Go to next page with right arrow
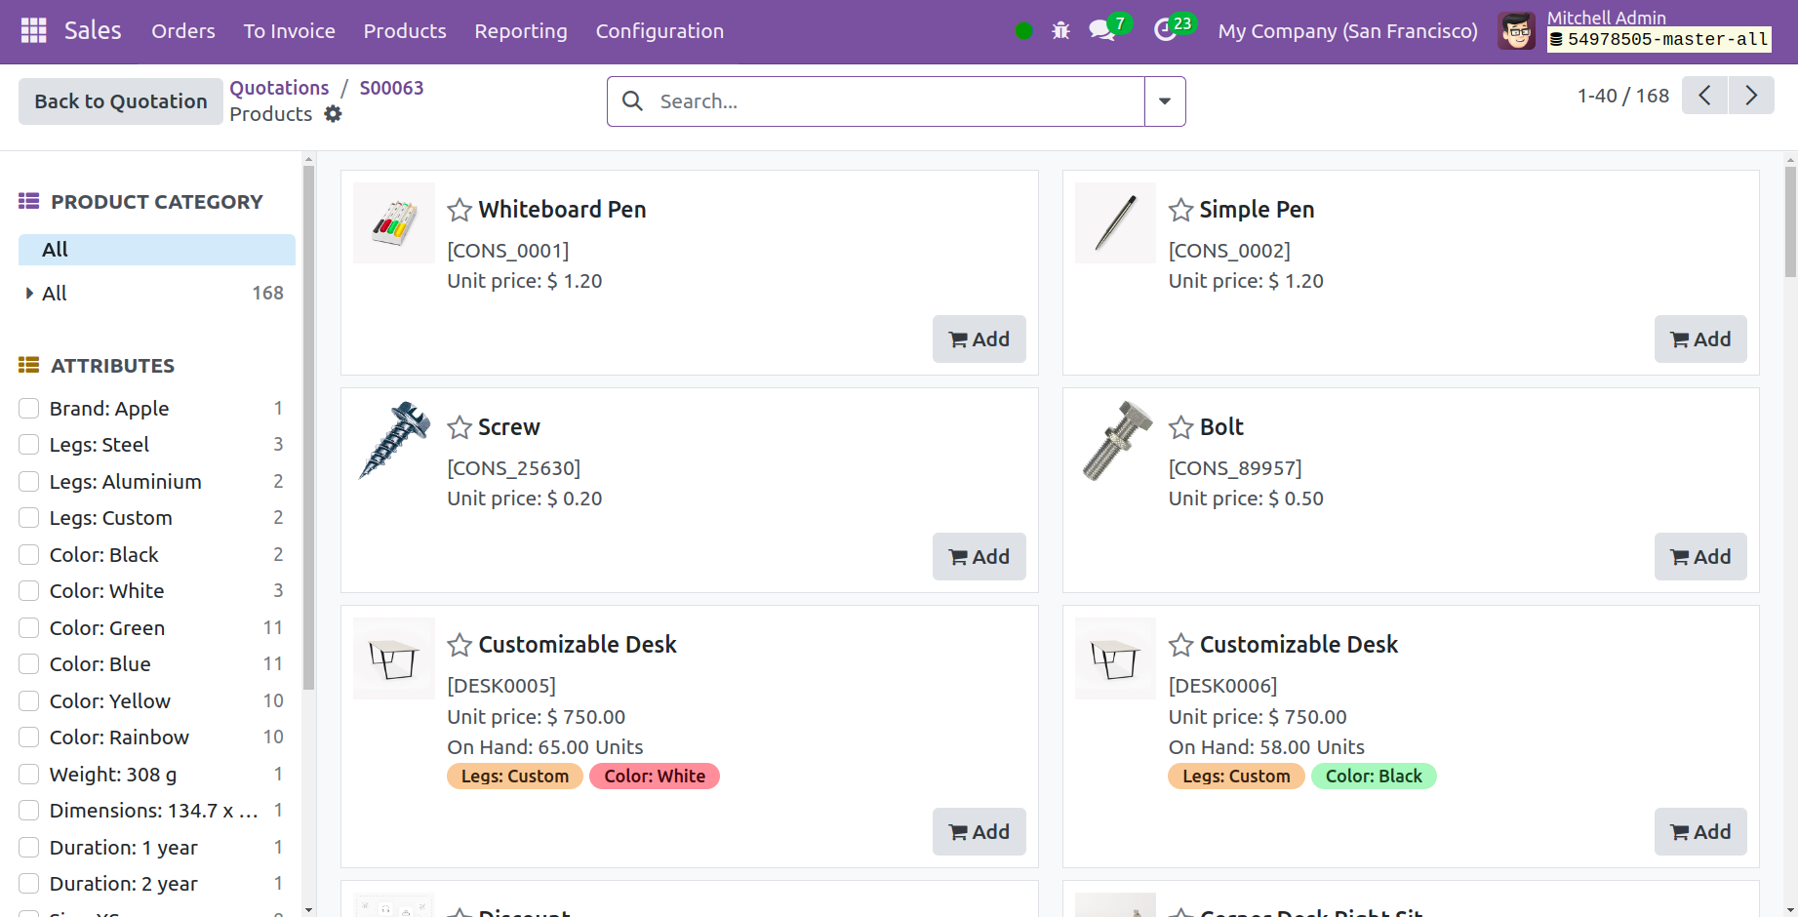 point(1751,96)
